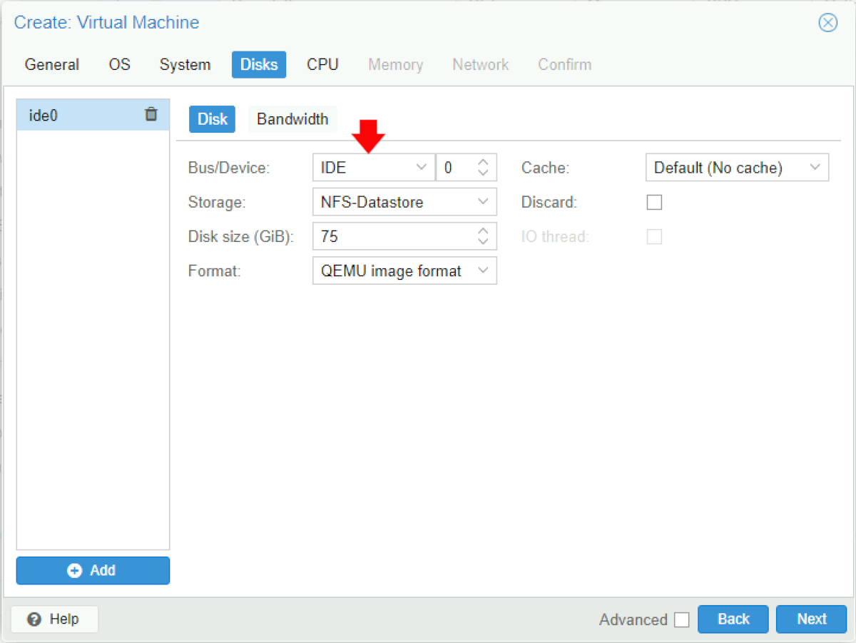This screenshot has width=856, height=643.
Task: Increase disk size with up spinner
Action: 483,231
